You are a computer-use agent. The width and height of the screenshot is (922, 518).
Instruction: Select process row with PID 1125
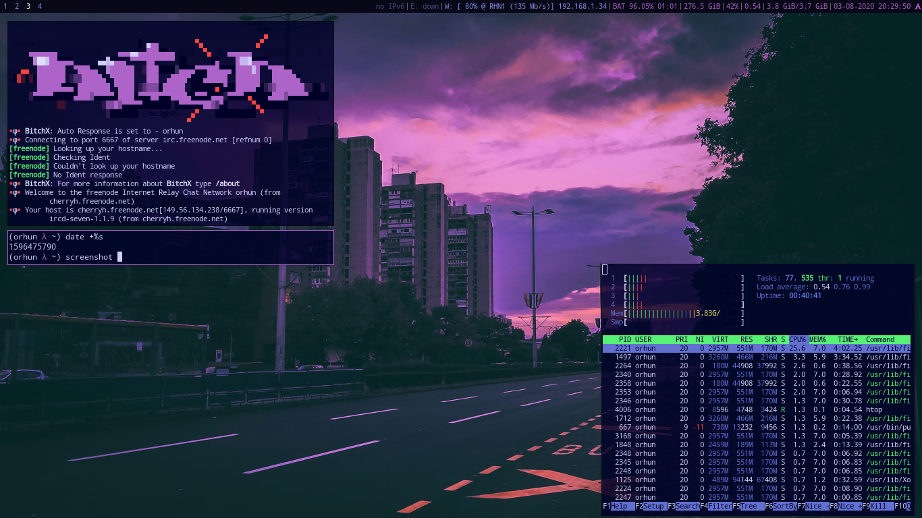757,480
